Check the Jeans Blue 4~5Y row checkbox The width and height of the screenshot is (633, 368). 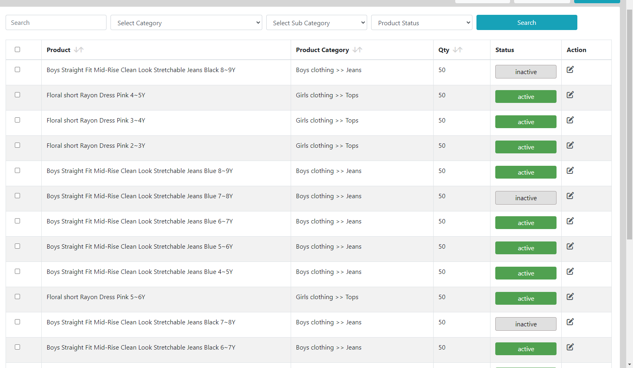tap(17, 271)
